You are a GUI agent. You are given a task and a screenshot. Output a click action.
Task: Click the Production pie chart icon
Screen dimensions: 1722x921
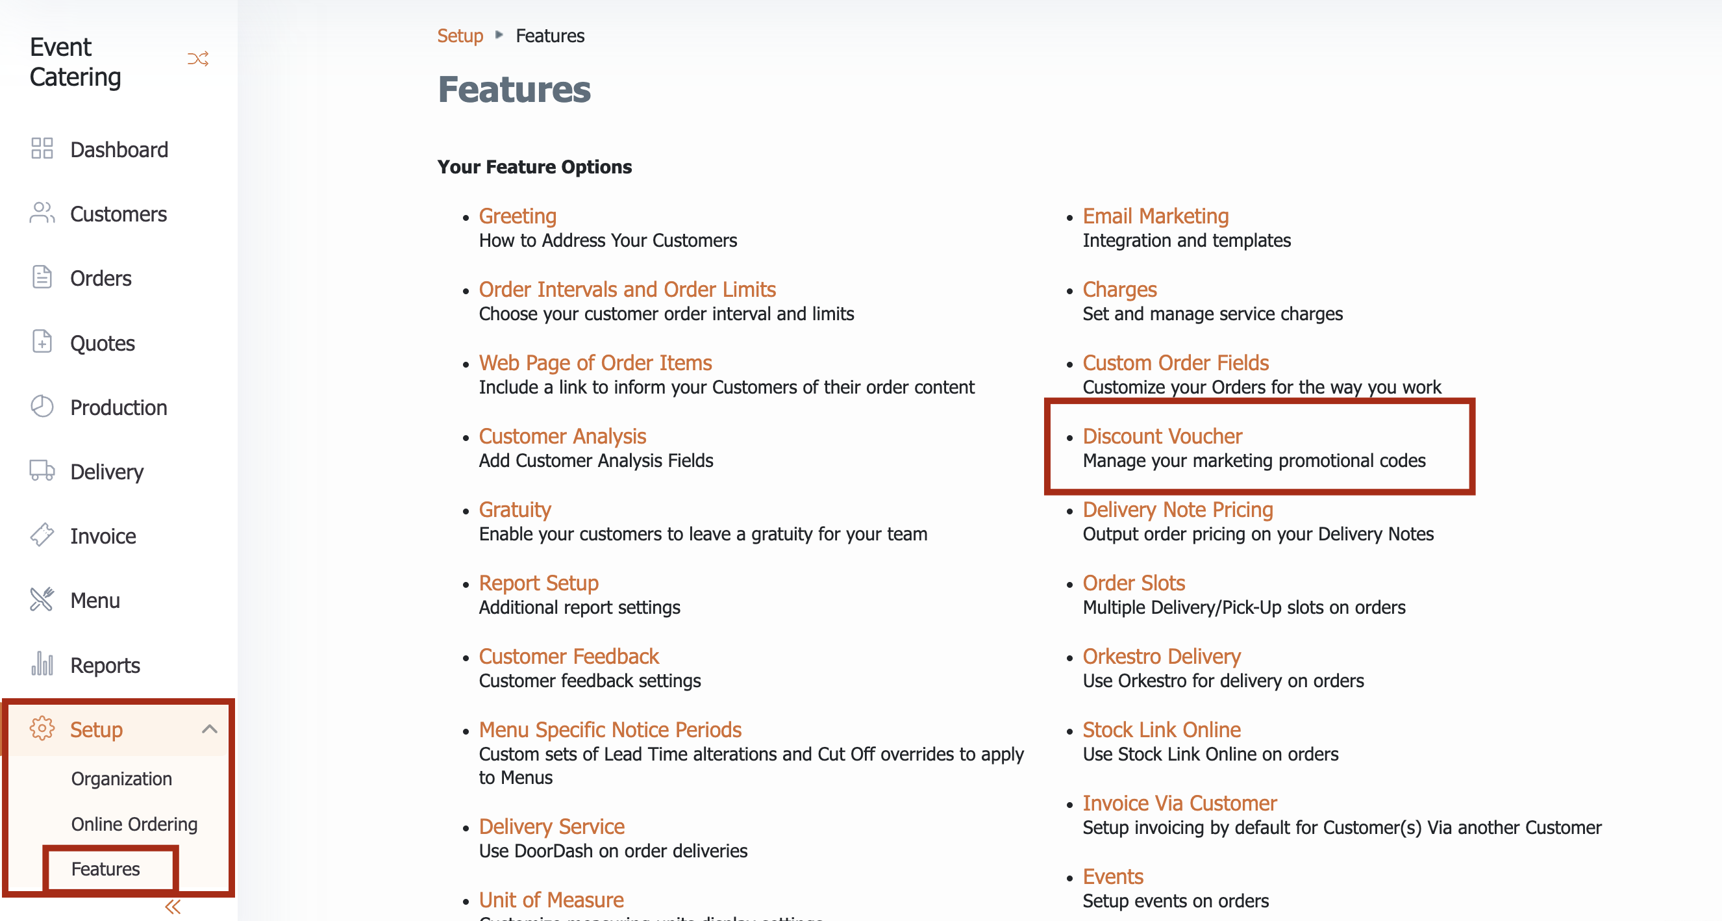point(42,407)
